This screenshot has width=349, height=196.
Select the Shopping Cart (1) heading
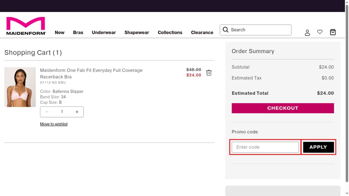point(33,53)
